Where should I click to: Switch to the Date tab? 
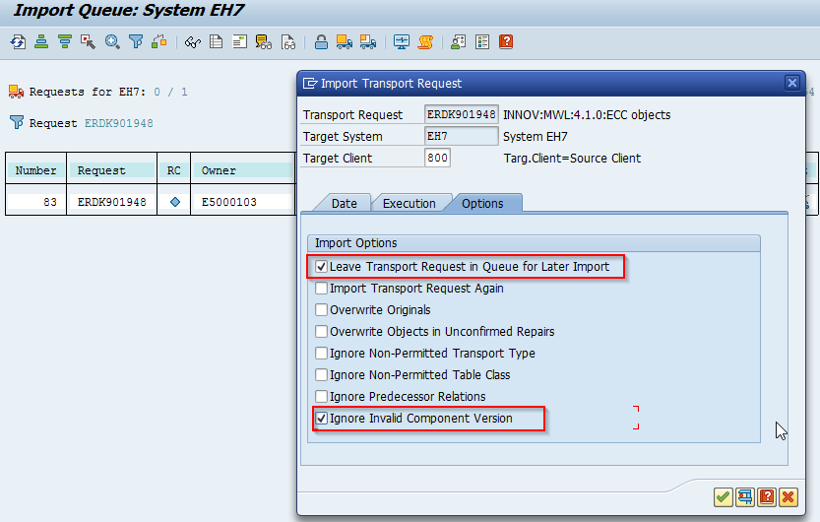(345, 203)
